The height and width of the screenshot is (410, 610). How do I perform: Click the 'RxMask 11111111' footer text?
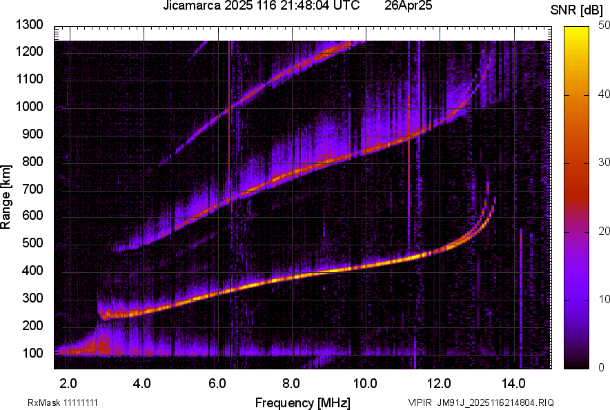click(x=63, y=402)
